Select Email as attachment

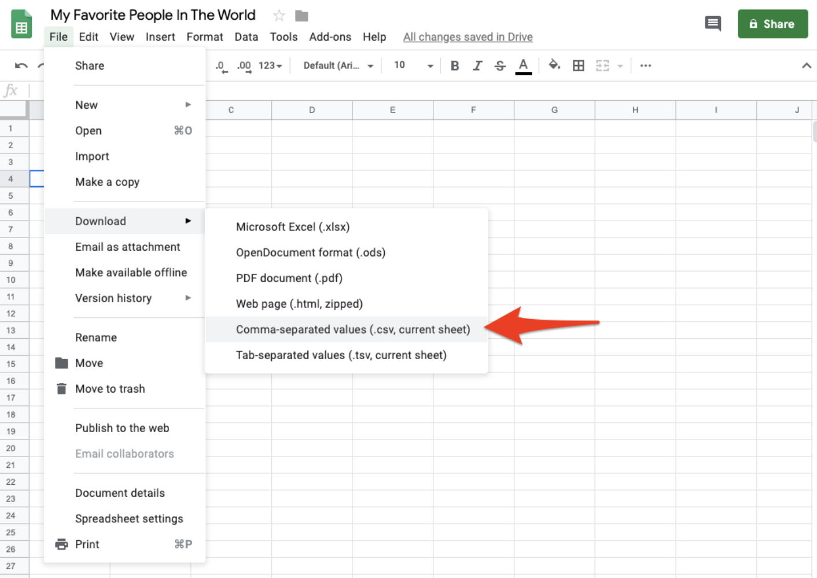coord(125,247)
